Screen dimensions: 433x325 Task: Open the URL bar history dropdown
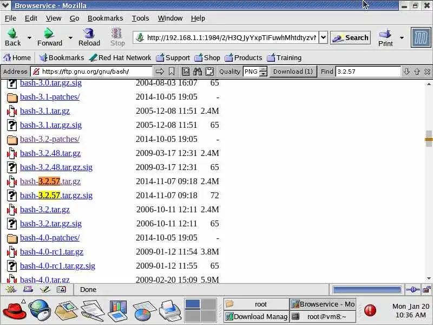click(x=323, y=37)
